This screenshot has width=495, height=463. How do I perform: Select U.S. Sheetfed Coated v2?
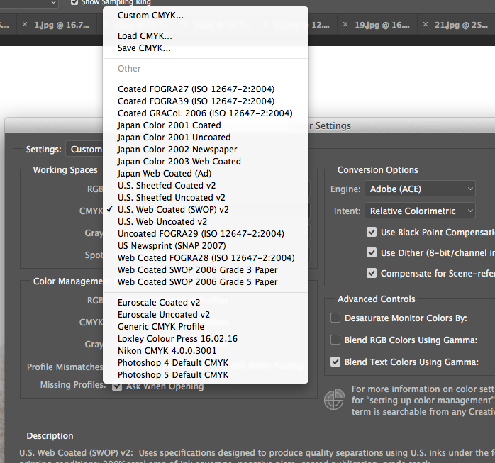click(167, 186)
